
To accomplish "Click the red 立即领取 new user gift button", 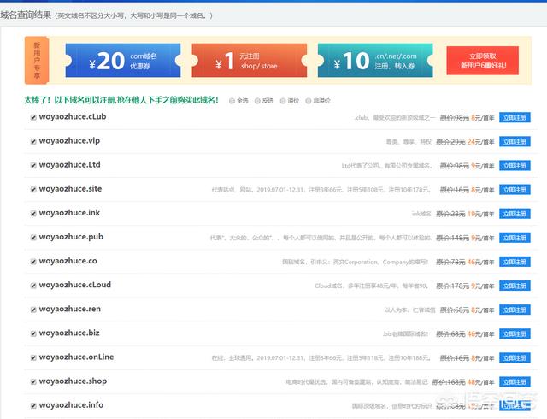I will click(481, 61).
